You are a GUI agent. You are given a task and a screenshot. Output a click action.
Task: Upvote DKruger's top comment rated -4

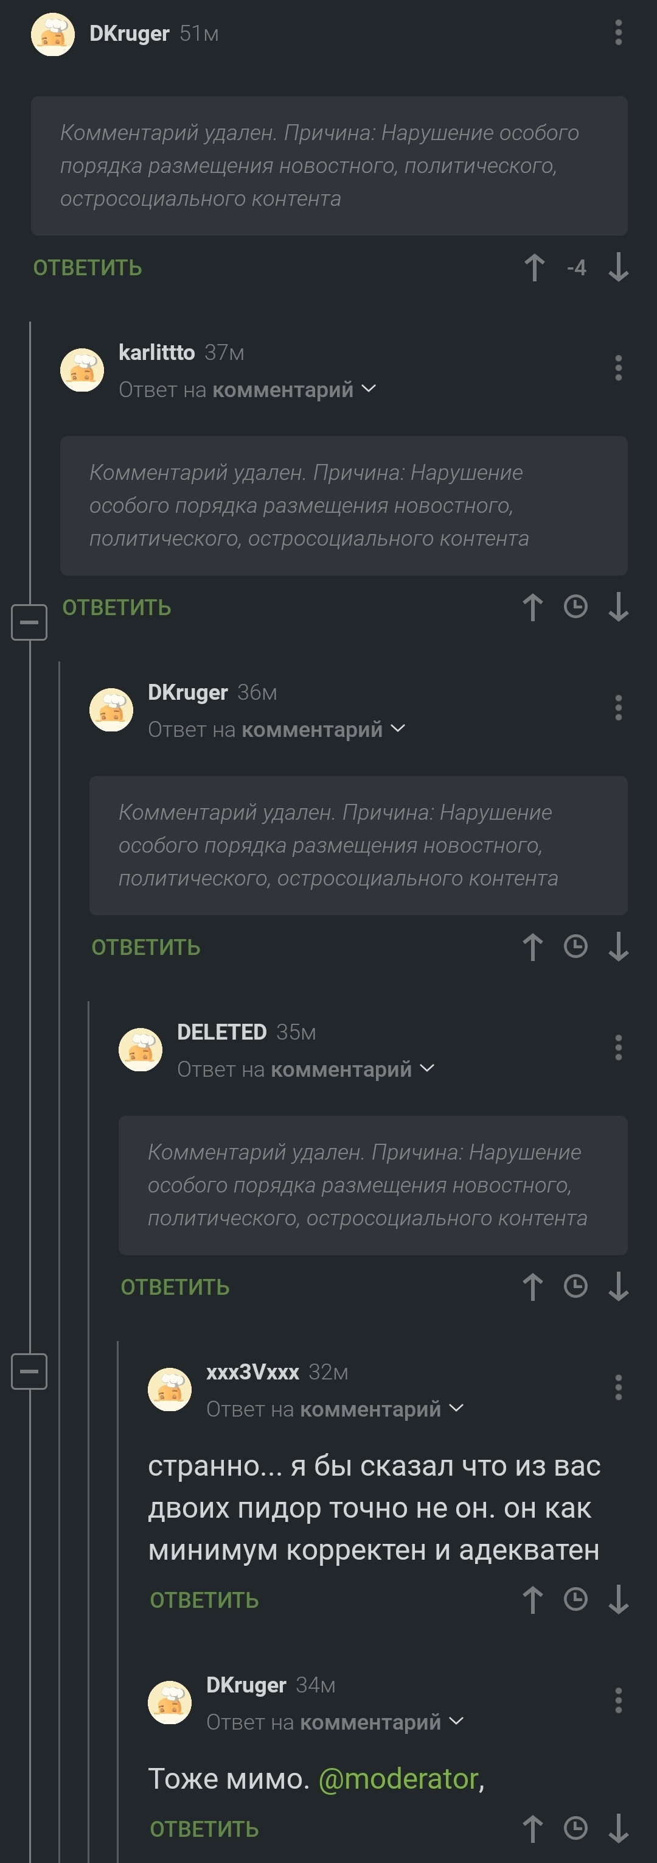tap(534, 267)
